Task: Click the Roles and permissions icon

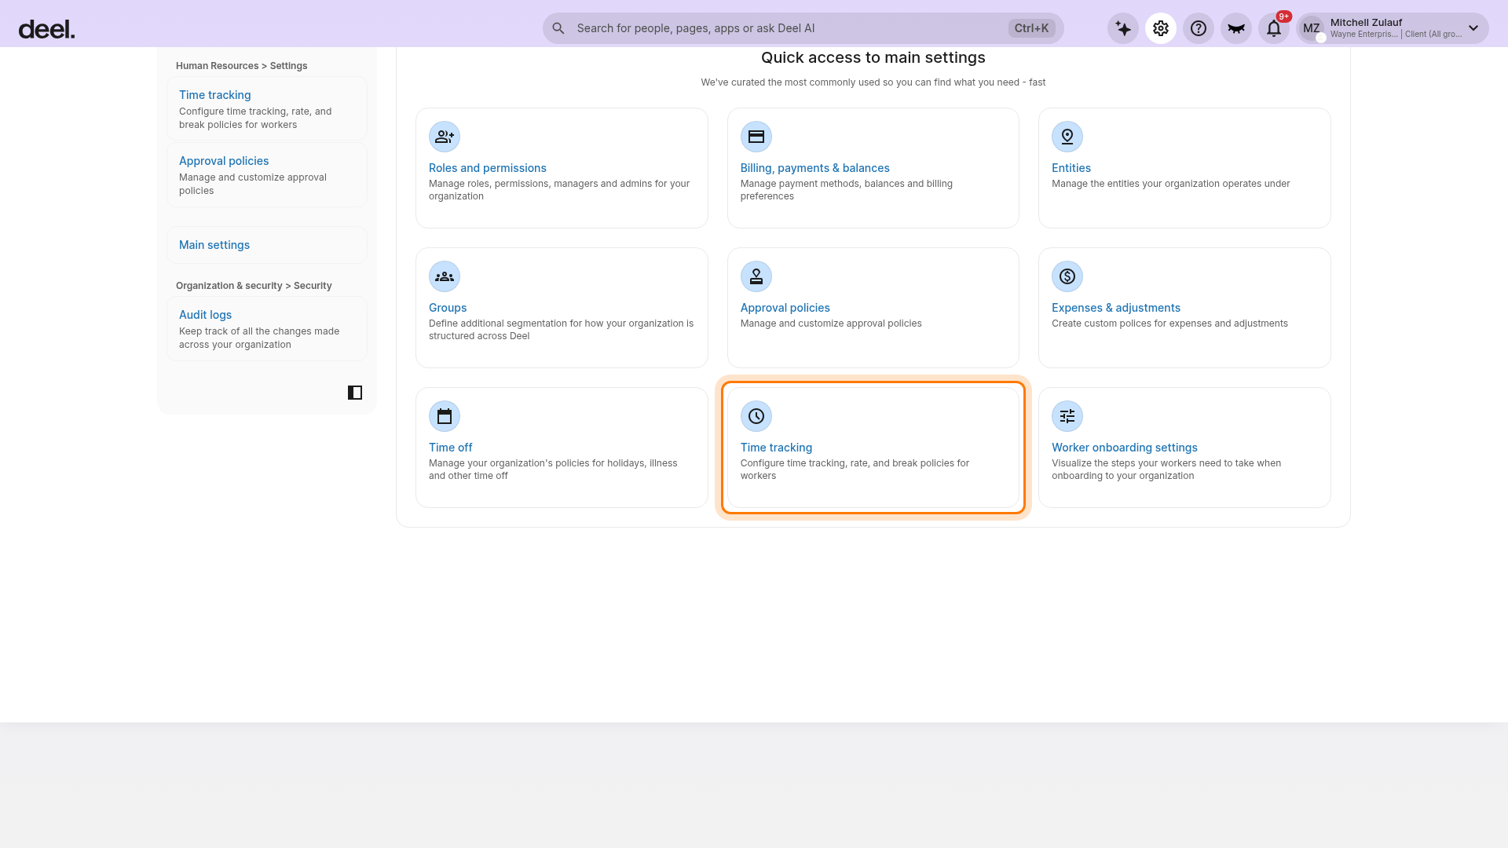Action: tap(445, 137)
